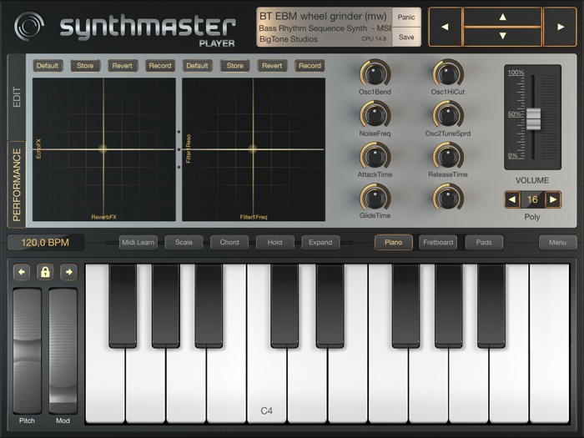Switch to the EDIT tab
Screen dimensions: 584x438
coord(17,97)
